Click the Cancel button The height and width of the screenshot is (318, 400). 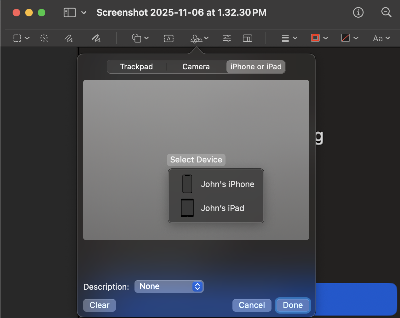point(252,305)
